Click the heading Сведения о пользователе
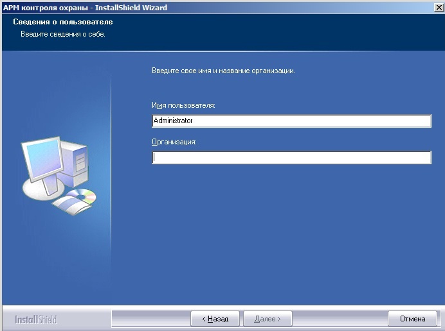This screenshot has height=331, width=445. pyautogui.click(x=63, y=22)
